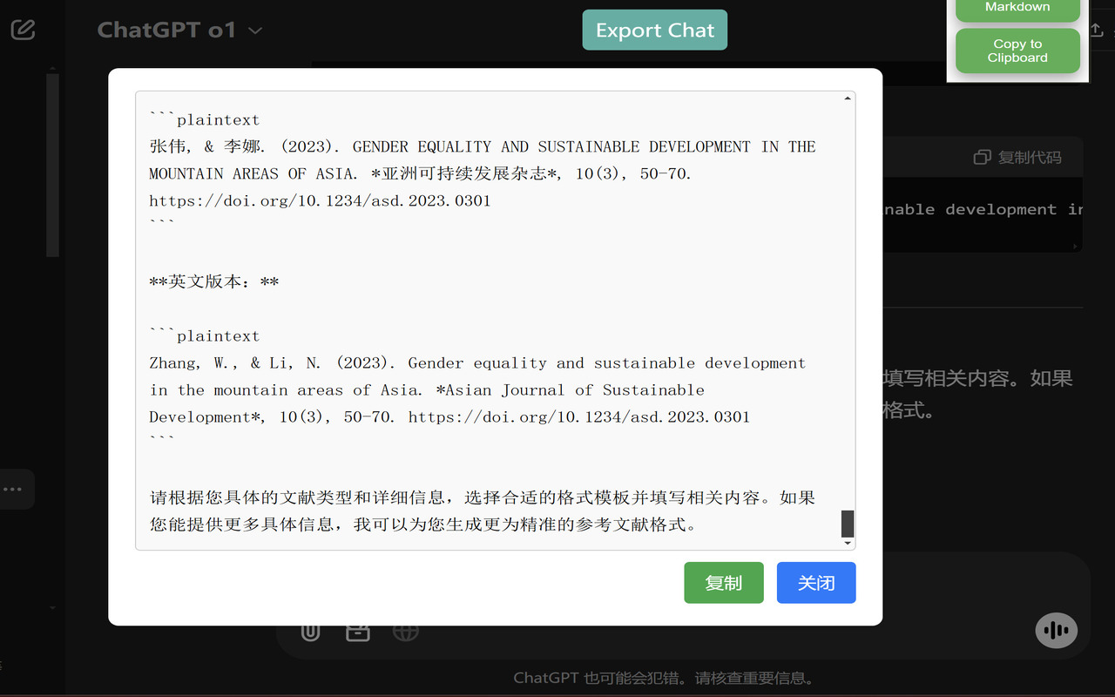Click the tools icon beside paperclip
The height and width of the screenshot is (697, 1115).
[x=358, y=631]
